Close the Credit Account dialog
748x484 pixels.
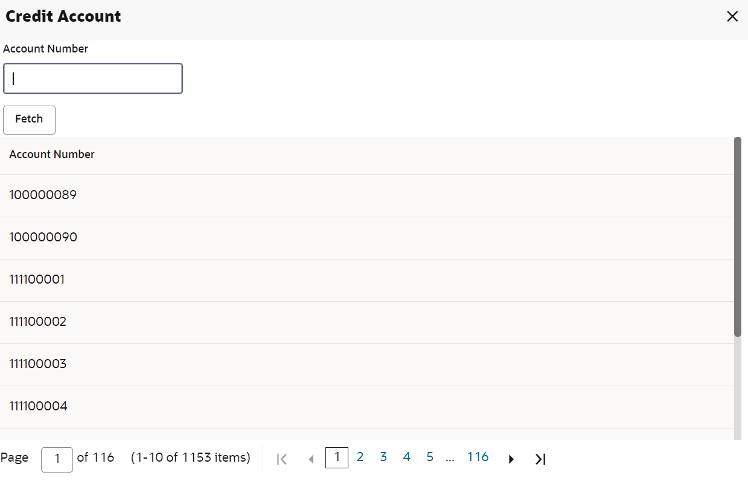point(732,17)
